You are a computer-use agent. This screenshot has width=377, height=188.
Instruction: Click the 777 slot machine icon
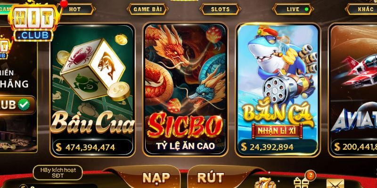(265, 183)
